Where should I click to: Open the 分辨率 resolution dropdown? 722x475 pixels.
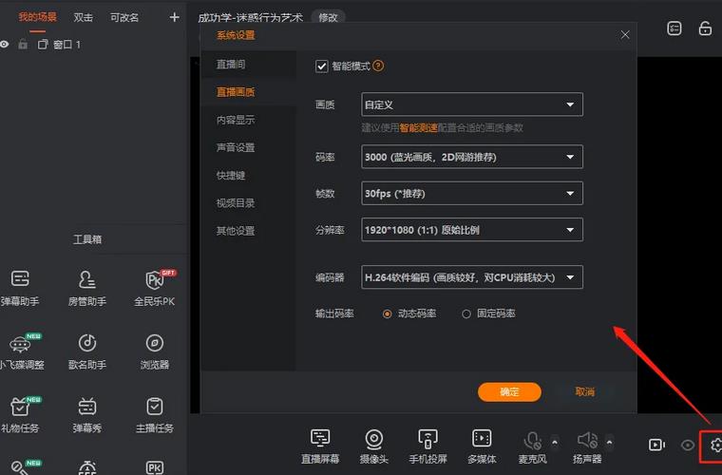(x=472, y=229)
